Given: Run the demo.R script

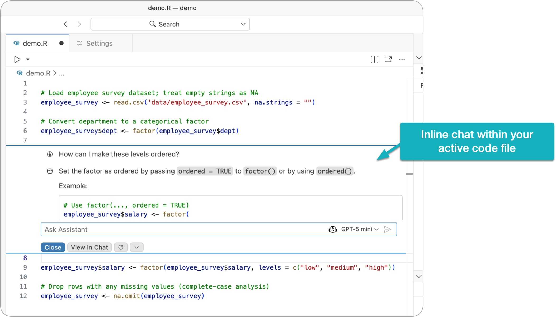Looking at the screenshot, I should (17, 59).
